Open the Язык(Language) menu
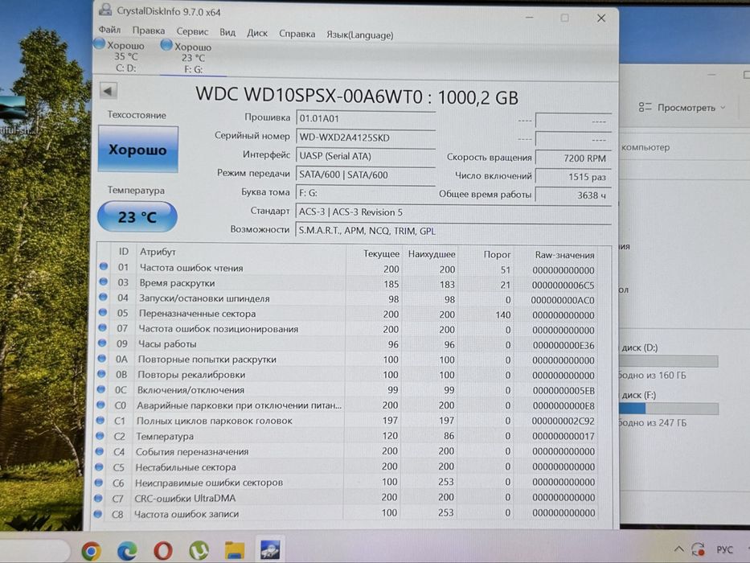Image resolution: width=750 pixels, height=563 pixels. coord(359,35)
